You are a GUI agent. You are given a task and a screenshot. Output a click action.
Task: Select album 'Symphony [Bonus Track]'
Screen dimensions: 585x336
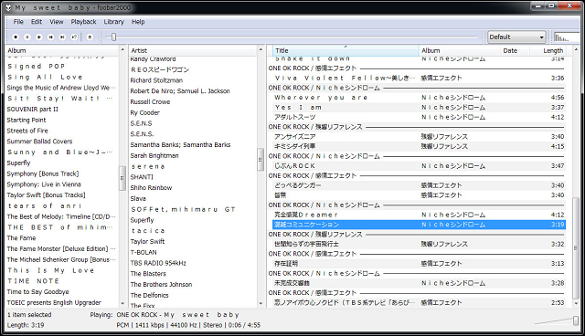[x=43, y=173]
